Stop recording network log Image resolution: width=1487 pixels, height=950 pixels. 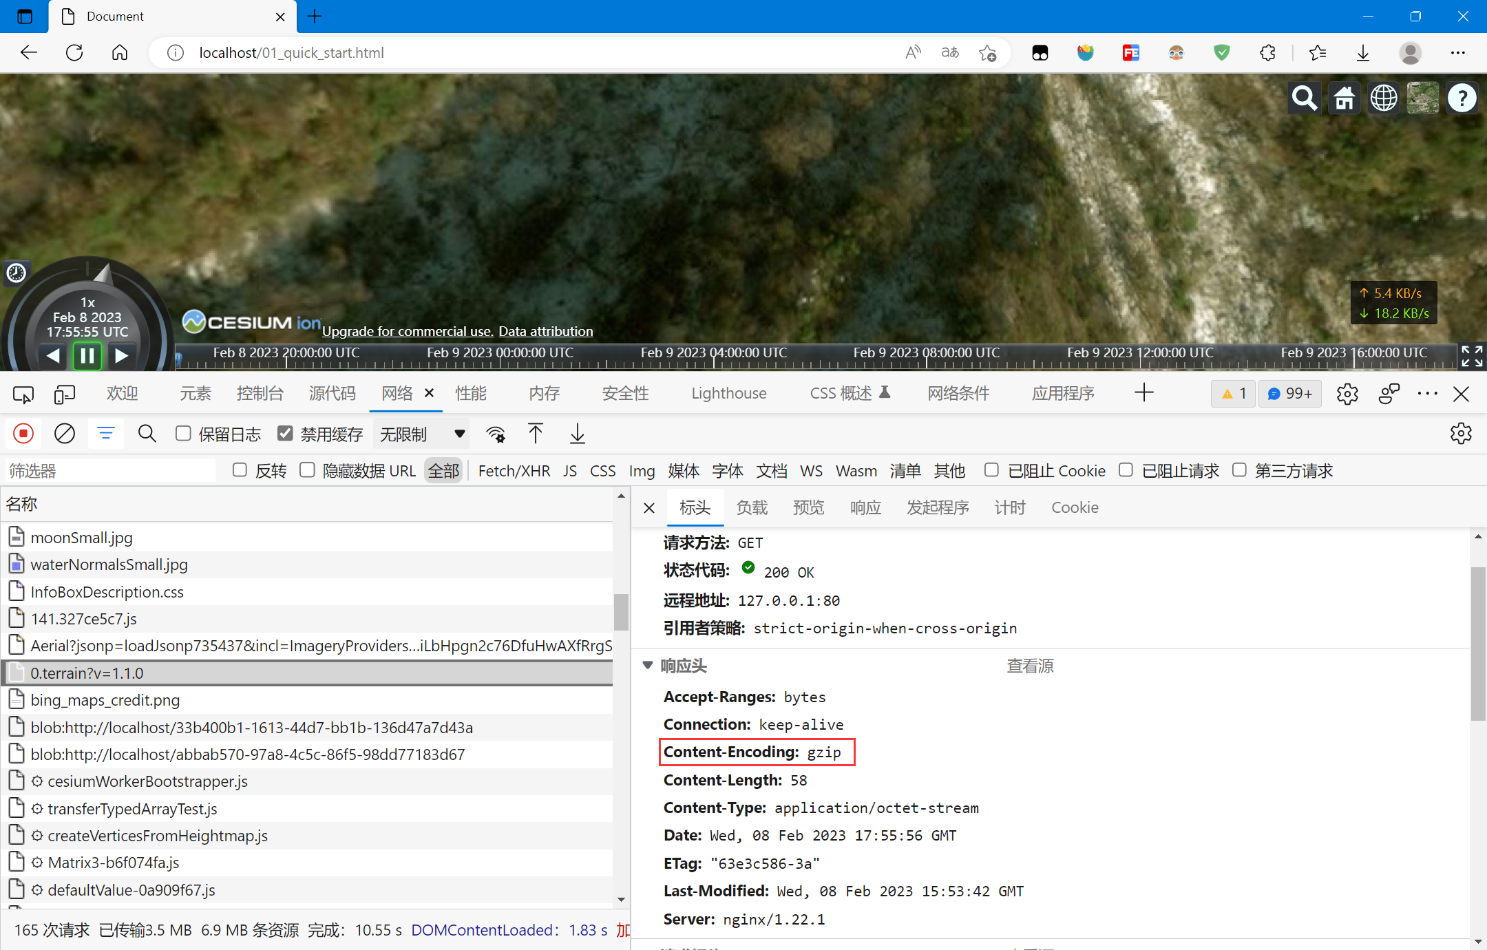pos(23,434)
